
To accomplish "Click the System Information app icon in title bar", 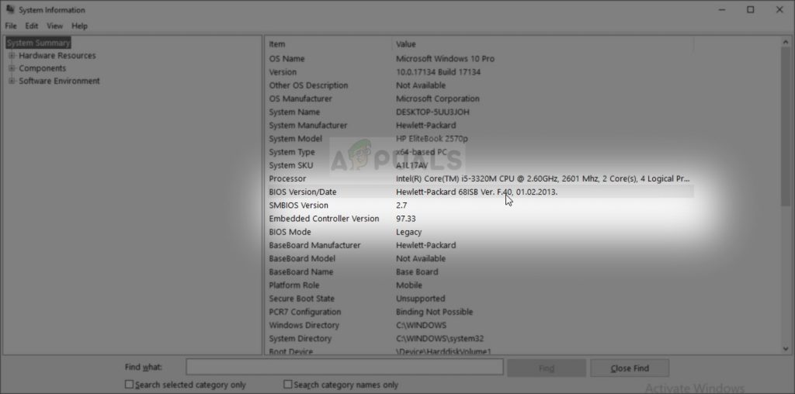I will click(9, 9).
